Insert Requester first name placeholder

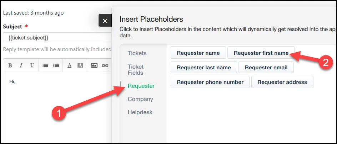point(261,53)
